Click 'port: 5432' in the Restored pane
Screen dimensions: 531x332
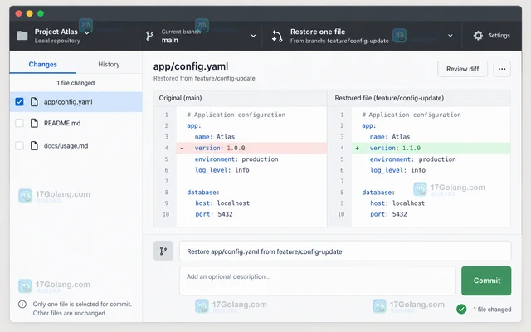tap(388, 214)
